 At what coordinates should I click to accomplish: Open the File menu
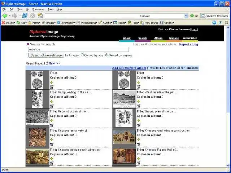tap(4, 9)
